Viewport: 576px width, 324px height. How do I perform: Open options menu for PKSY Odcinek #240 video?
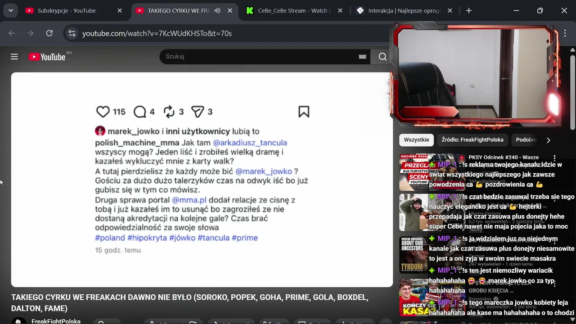(555, 158)
